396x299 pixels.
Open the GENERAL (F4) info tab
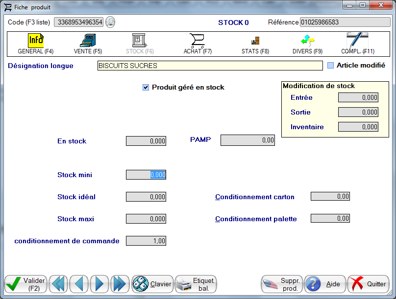coord(36,44)
